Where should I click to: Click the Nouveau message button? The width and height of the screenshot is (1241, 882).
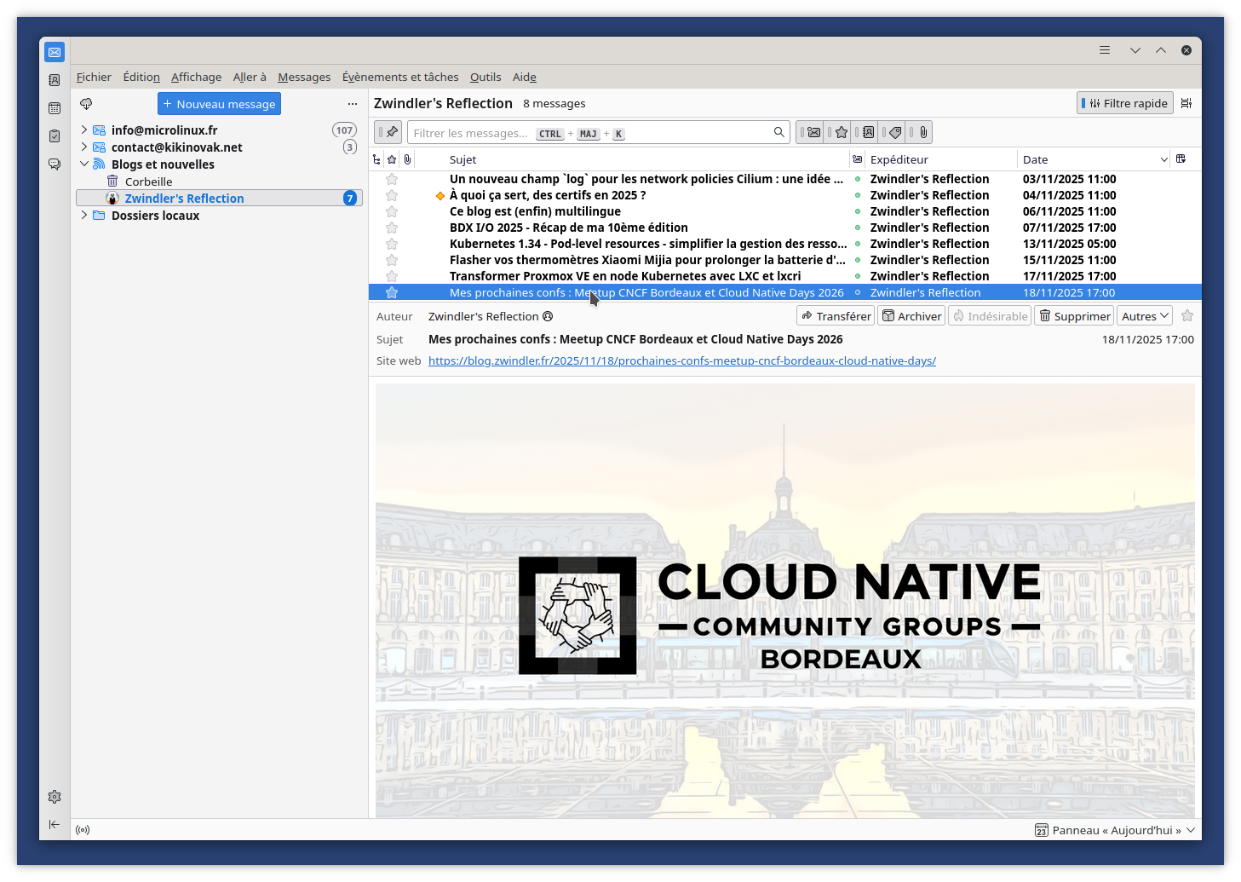[x=219, y=104]
